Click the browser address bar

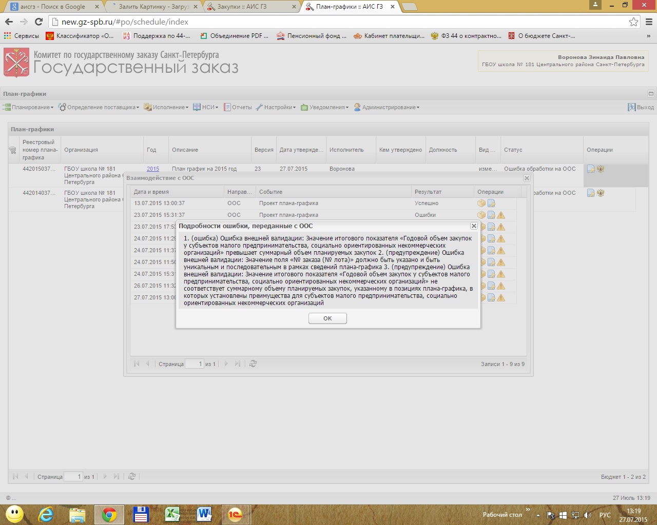(339, 22)
